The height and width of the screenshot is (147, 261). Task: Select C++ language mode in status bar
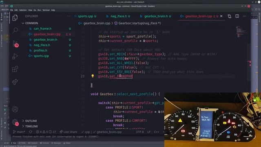(157, 132)
